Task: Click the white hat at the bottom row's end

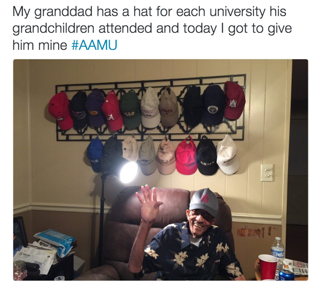Action: 228,154
